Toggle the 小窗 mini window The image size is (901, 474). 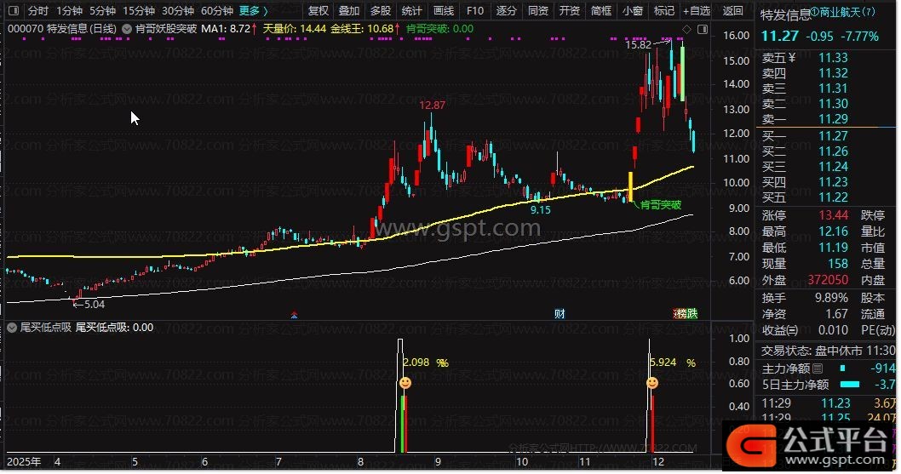[632, 11]
